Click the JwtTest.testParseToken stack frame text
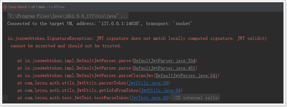The height and width of the screenshot is (107, 287). click(73, 98)
